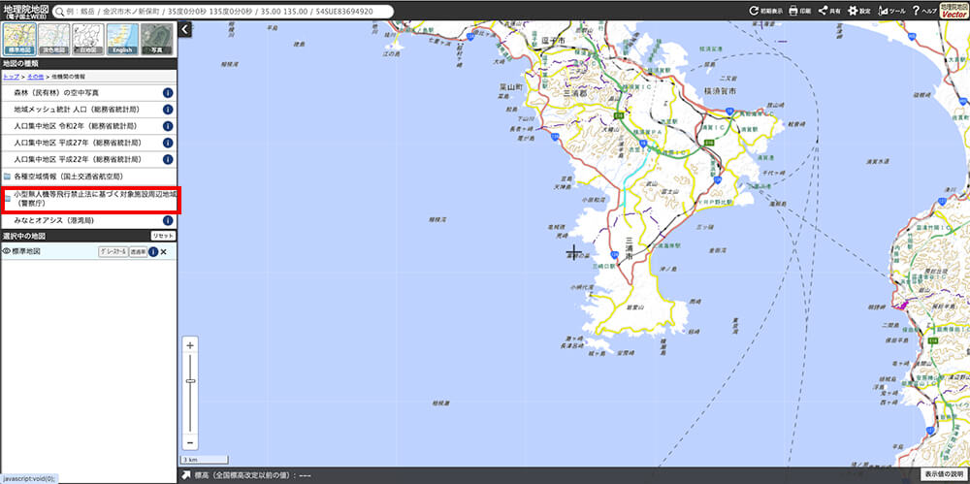Screen dimensions: 970x484
Task: Click the zoom slider handle
Action: 190,380
